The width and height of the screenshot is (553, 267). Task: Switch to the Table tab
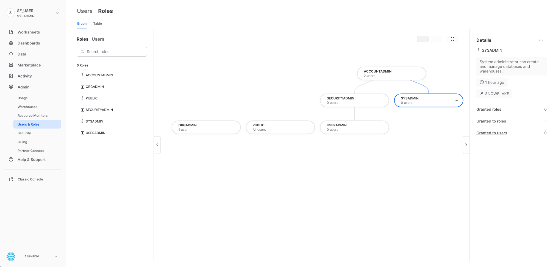tap(98, 24)
